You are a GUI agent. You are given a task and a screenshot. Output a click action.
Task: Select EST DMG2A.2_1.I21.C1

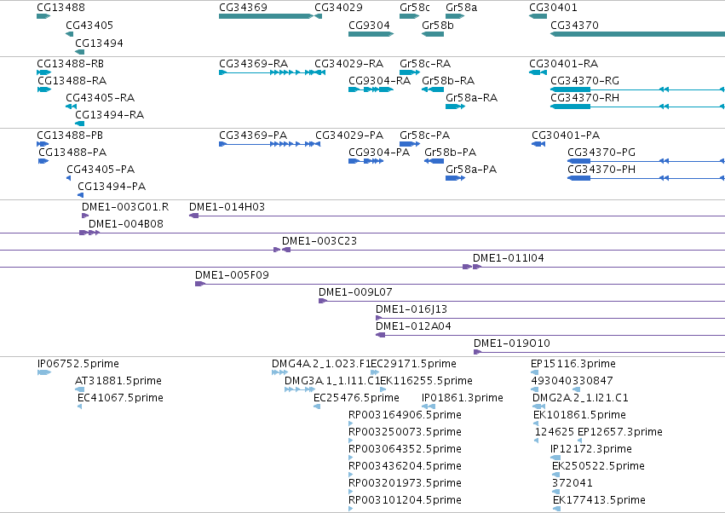(x=580, y=398)
